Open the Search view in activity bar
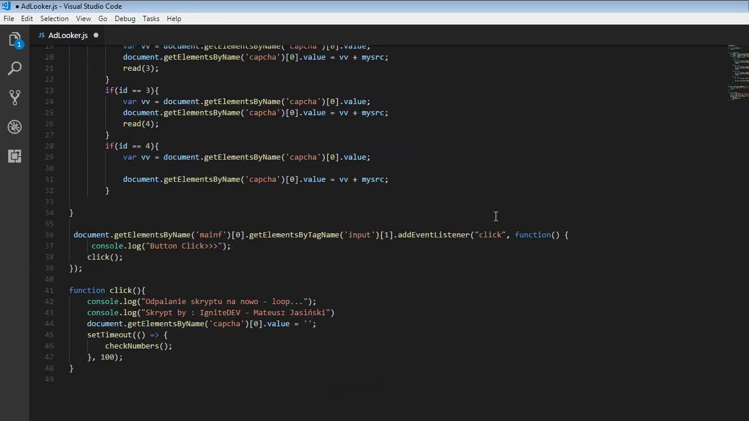 (x=15, y=68)
